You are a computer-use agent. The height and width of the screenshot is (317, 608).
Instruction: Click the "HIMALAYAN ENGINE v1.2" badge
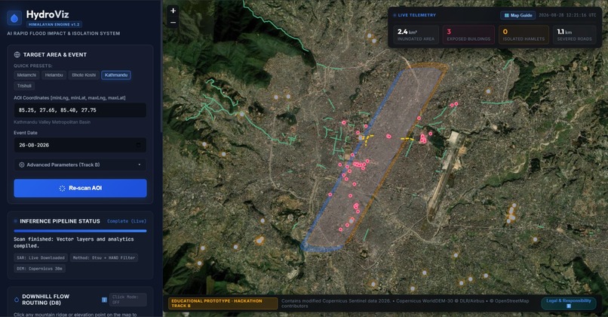(x=54, y=24)
